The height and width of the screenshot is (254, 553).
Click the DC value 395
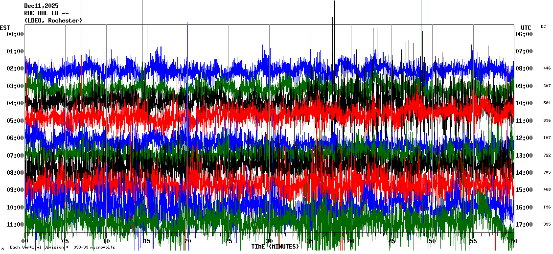click(x=547, y=224)
